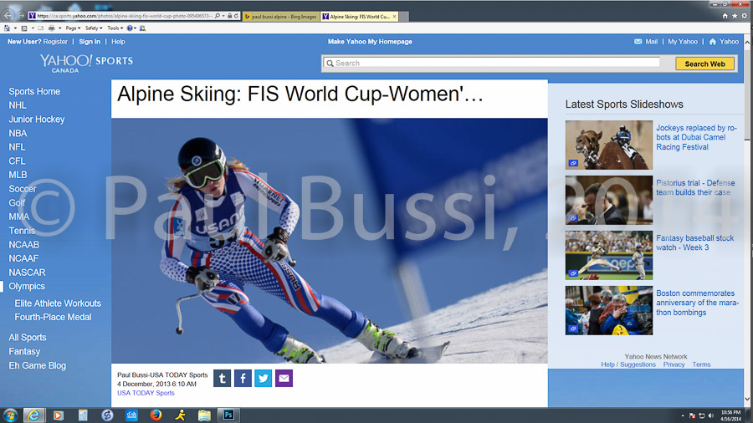Share photo on Twitter
The image size is (753, 423).
[264, 379]
